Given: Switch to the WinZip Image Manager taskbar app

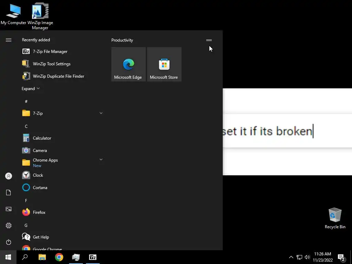Looking at the screenshot, I should [x=76, y=257].
